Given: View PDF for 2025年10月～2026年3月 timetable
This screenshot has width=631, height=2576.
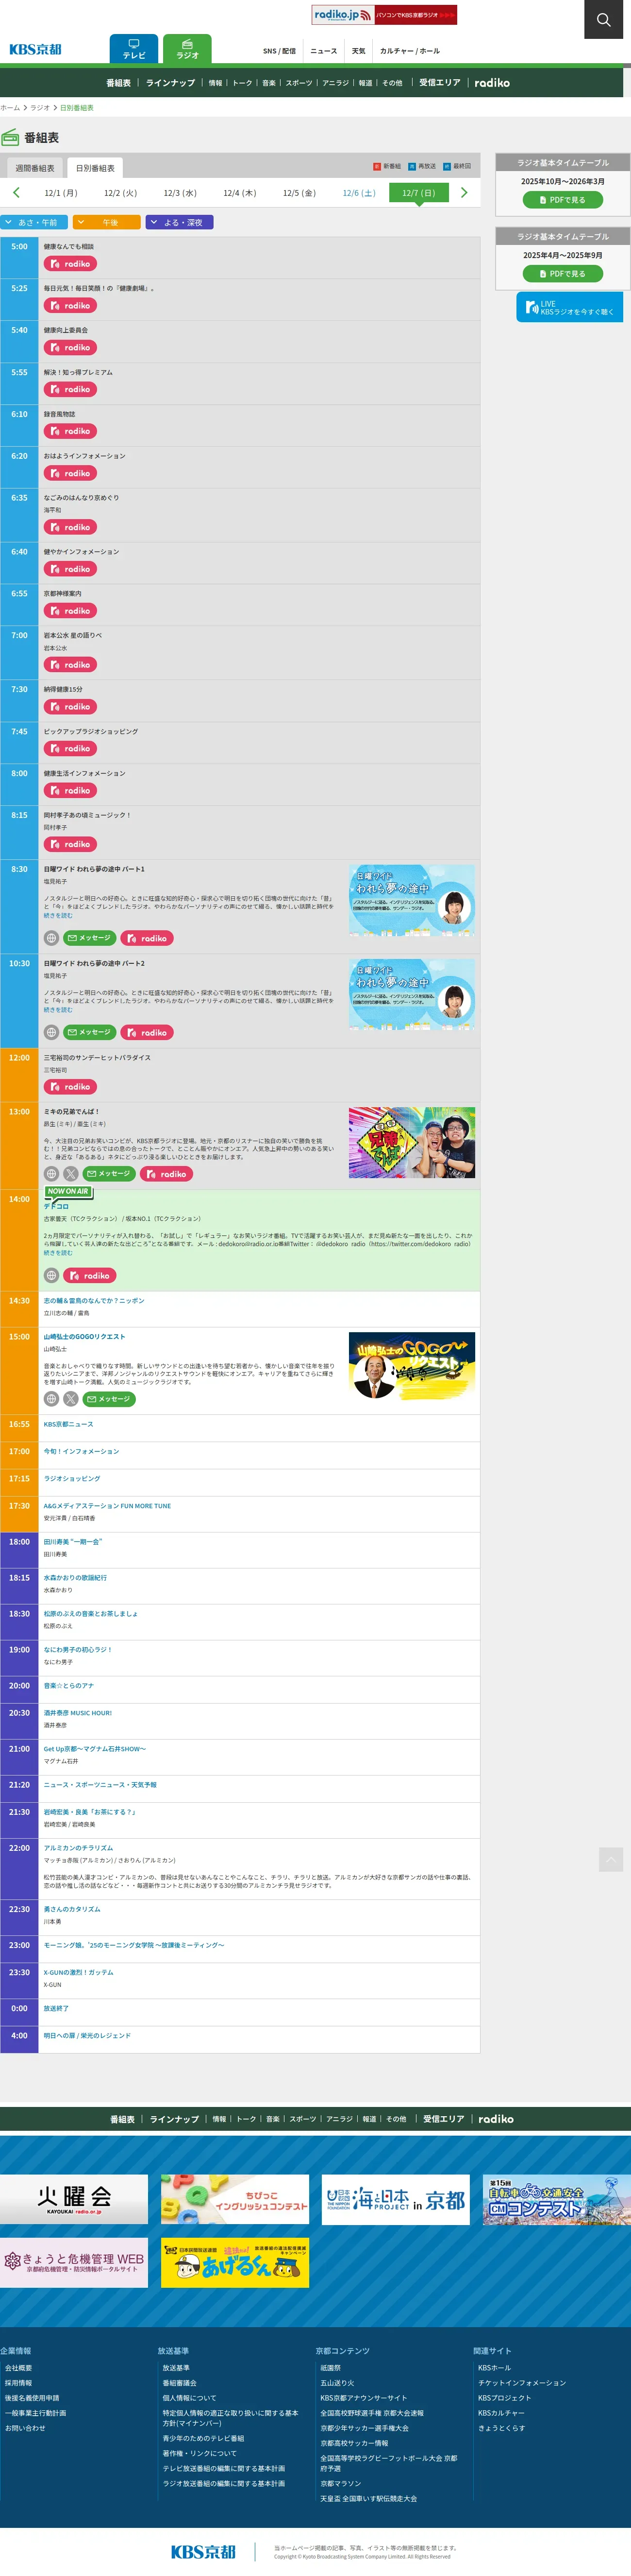Looking at the screenshot, I should pos(563,200).
